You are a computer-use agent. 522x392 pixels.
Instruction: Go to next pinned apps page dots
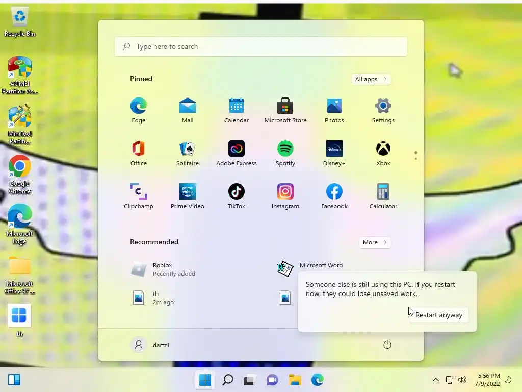click(416, 156)
